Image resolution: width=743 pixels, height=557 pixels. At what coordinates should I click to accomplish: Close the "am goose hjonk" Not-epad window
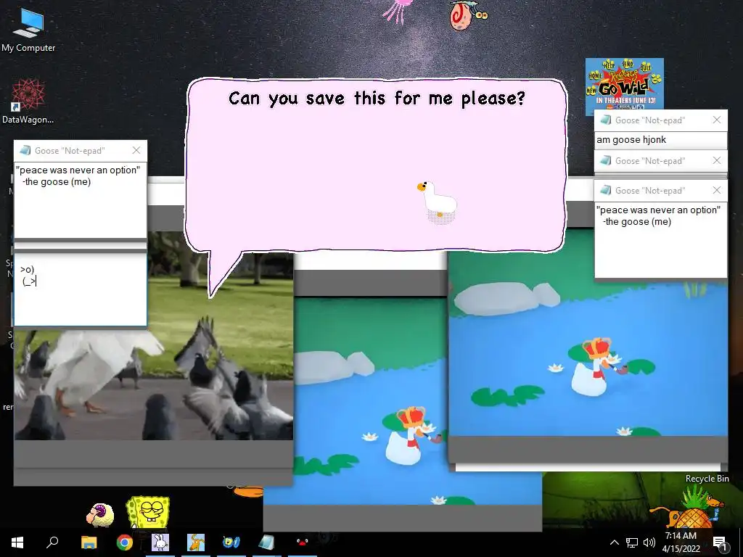click(x=717, y=120)
